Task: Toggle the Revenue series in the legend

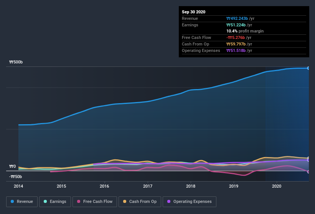Action: [x=21, y=201]
